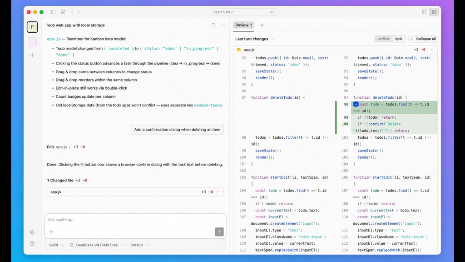Image resolution: width=465 pixels, height=262 pixels.
Task: Click the +3 -0 counter in diff header
Action: [419, 50]
